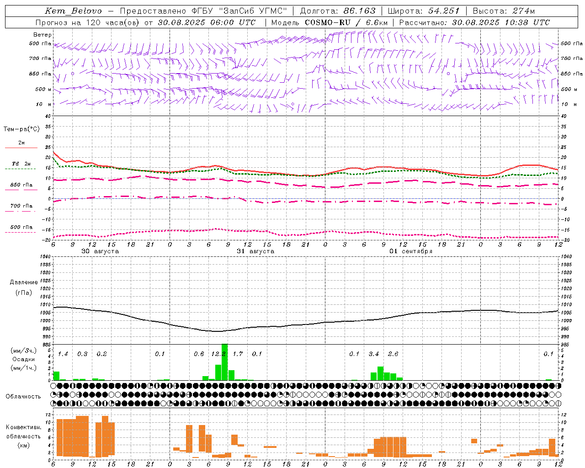The height and width of the screenshot is (468, 585).
Task: Select the latitude value 54.251
Action: click(443, 11)
